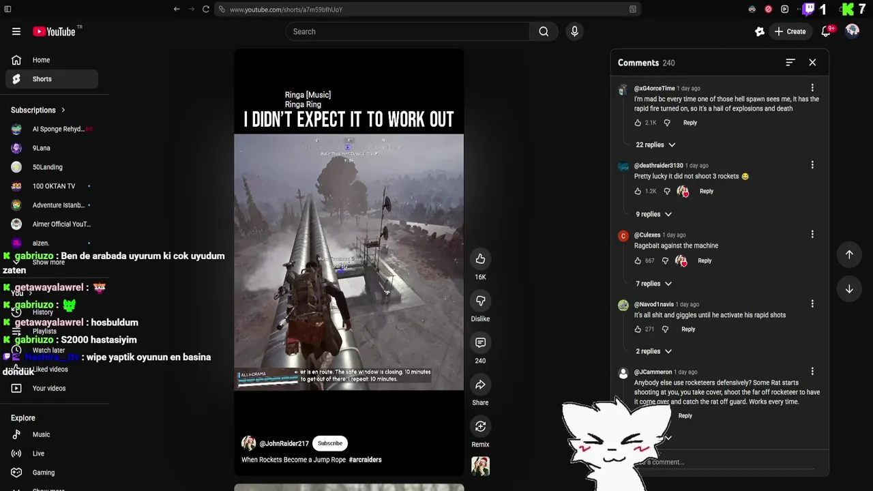Start voice search with the microphone
Viewport: 873px width, 491px height.
click(x=574, y=31)
